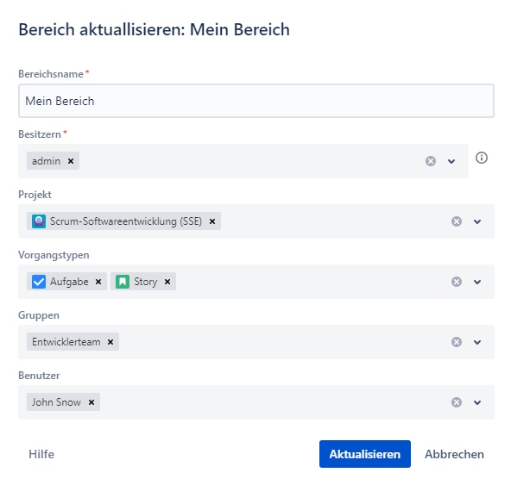Open the Besitzern dropdown

pos(451,161)
